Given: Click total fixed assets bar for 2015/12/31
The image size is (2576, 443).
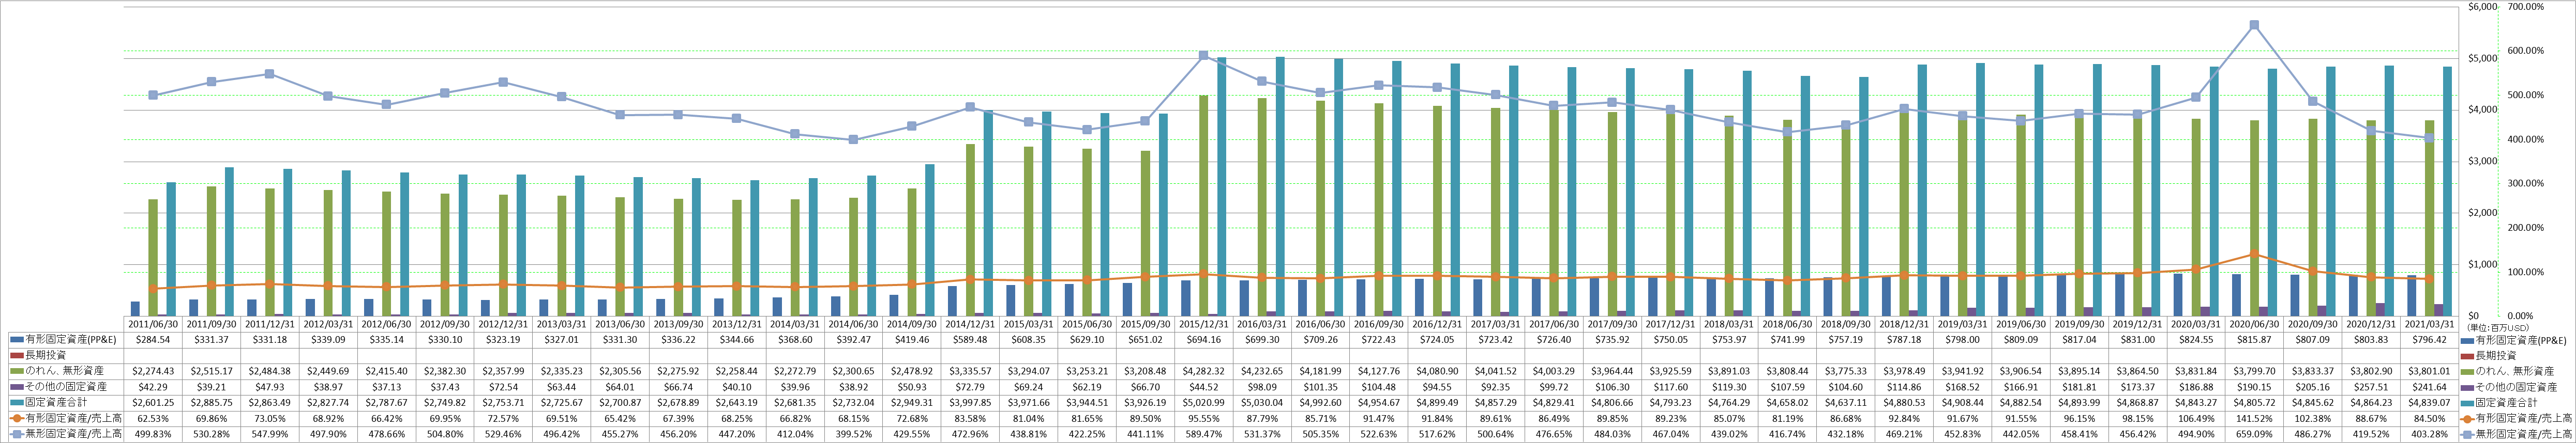Looking at the screenshot, I should click(x=1222, y=186).
